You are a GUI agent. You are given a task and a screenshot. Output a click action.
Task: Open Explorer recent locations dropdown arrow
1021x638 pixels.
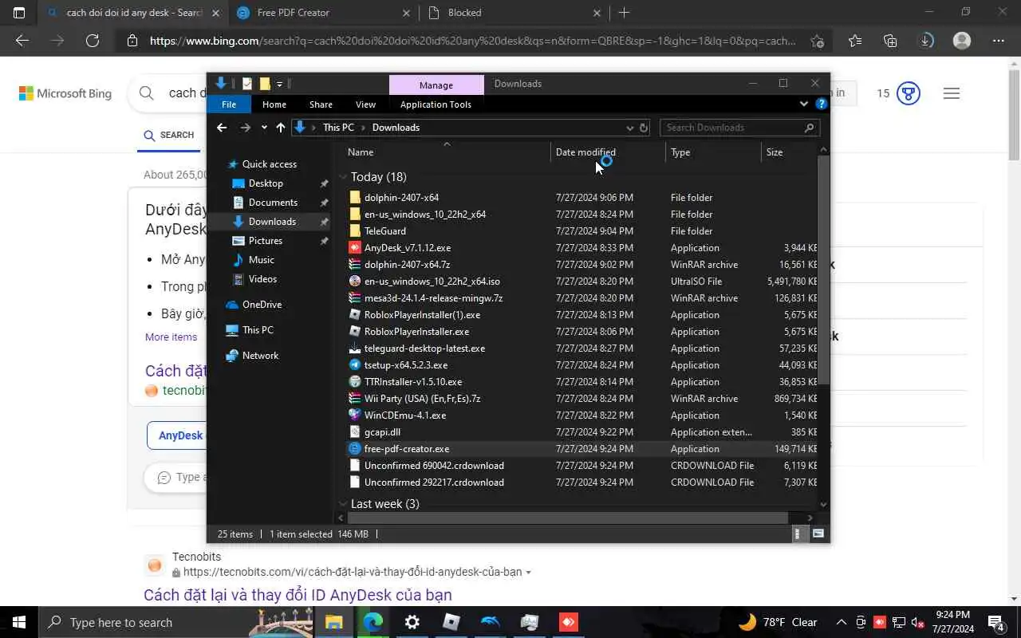[x=264, y=128]
